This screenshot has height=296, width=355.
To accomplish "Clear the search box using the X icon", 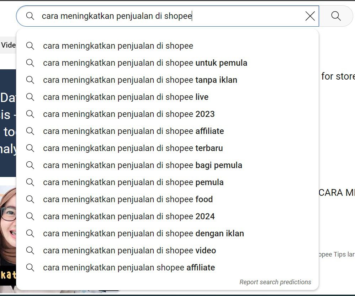I will [310, 16].
